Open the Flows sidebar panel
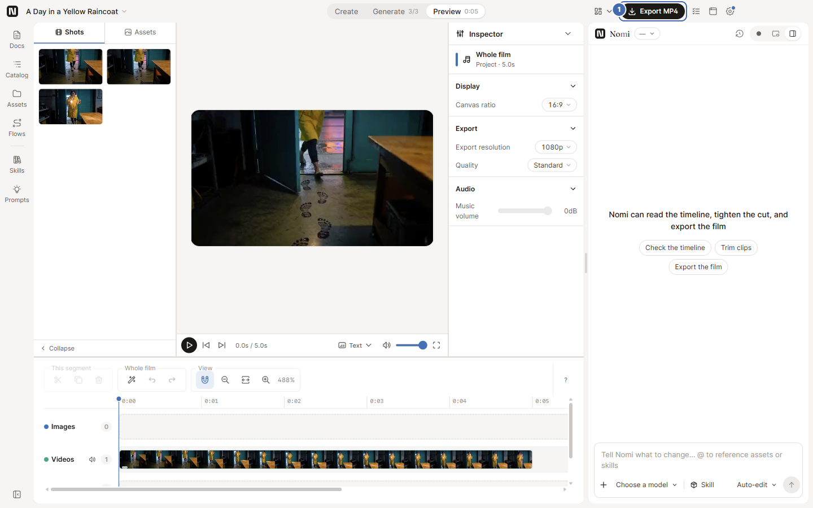 click(17, 128)
